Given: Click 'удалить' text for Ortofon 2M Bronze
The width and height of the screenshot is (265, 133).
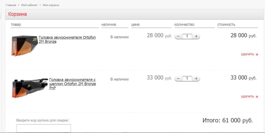Looking at the screenshot, I should click(x=247, y=54).
